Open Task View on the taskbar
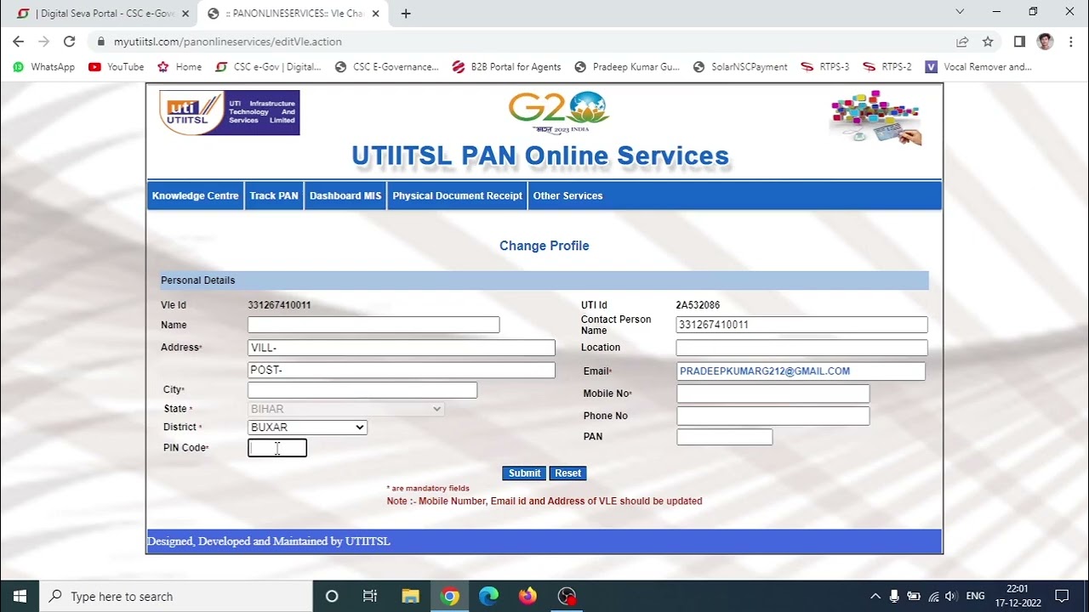 pyautogui.click(x=370, y=596)
